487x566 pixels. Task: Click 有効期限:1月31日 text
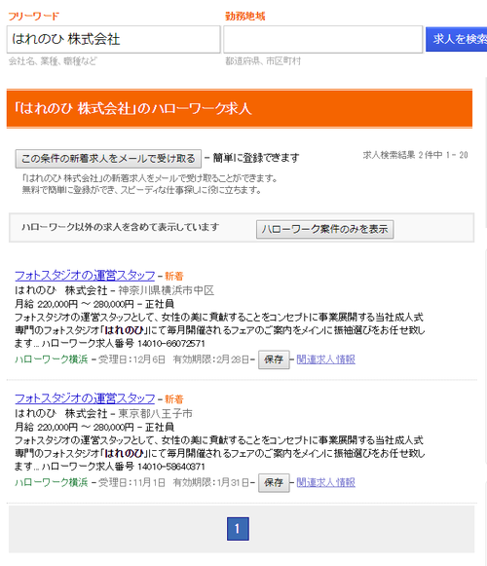click(211, 482)
